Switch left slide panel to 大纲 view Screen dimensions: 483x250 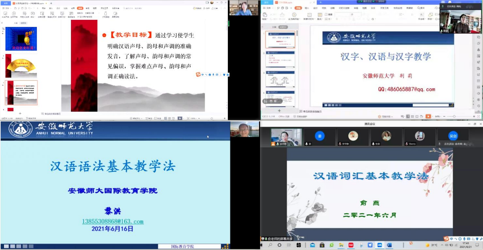[16, 23]
